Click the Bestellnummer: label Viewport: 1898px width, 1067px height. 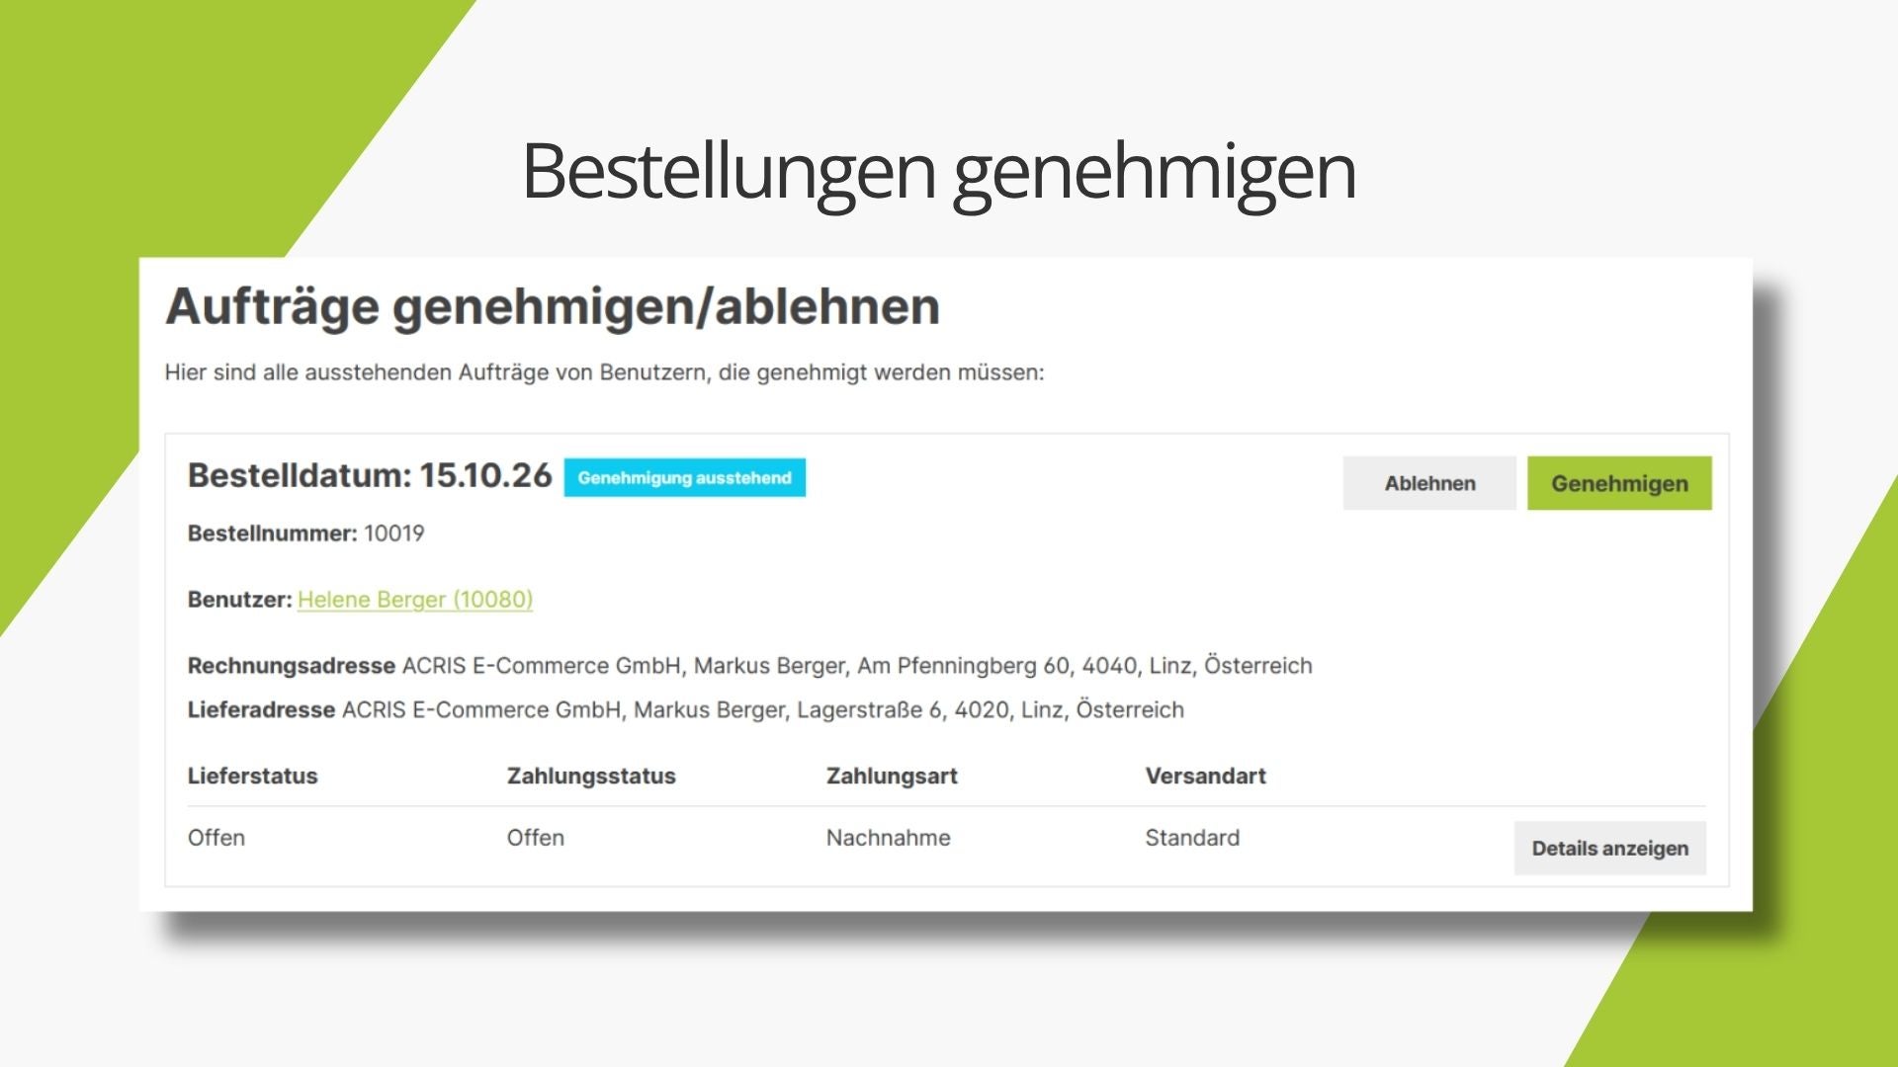tap(272, 533)
